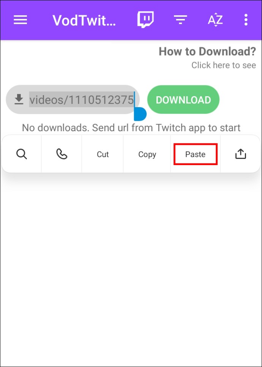Sort downloads with the A-Z icon
Screen dimensions: 262x367
(x=215, y=20)
